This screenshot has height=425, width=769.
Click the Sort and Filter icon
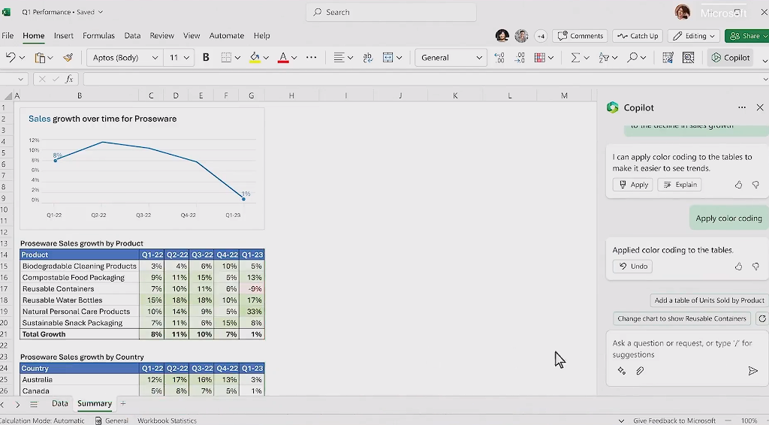click(604, 57)
